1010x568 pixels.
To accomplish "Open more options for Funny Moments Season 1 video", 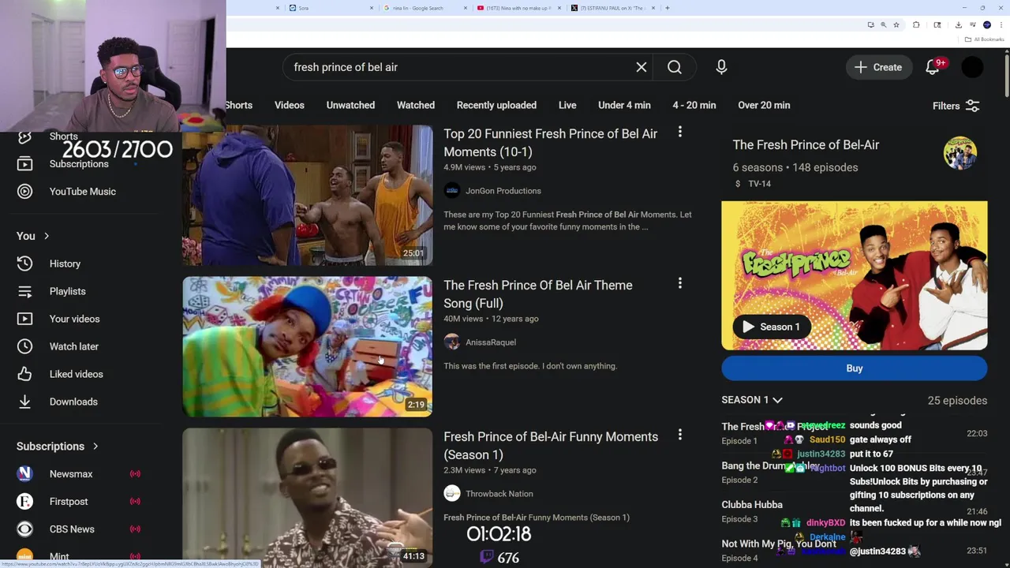I will point(679,435).
